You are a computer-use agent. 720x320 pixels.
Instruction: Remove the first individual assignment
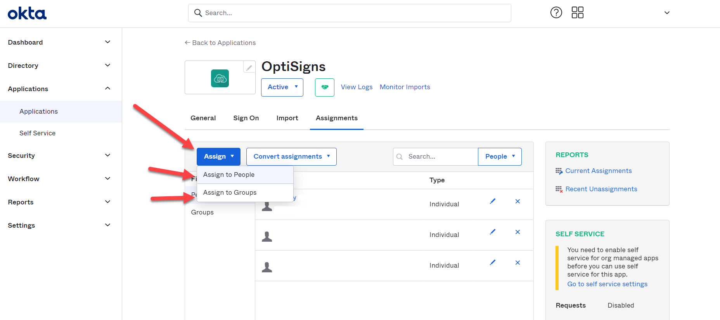[517, 201]
